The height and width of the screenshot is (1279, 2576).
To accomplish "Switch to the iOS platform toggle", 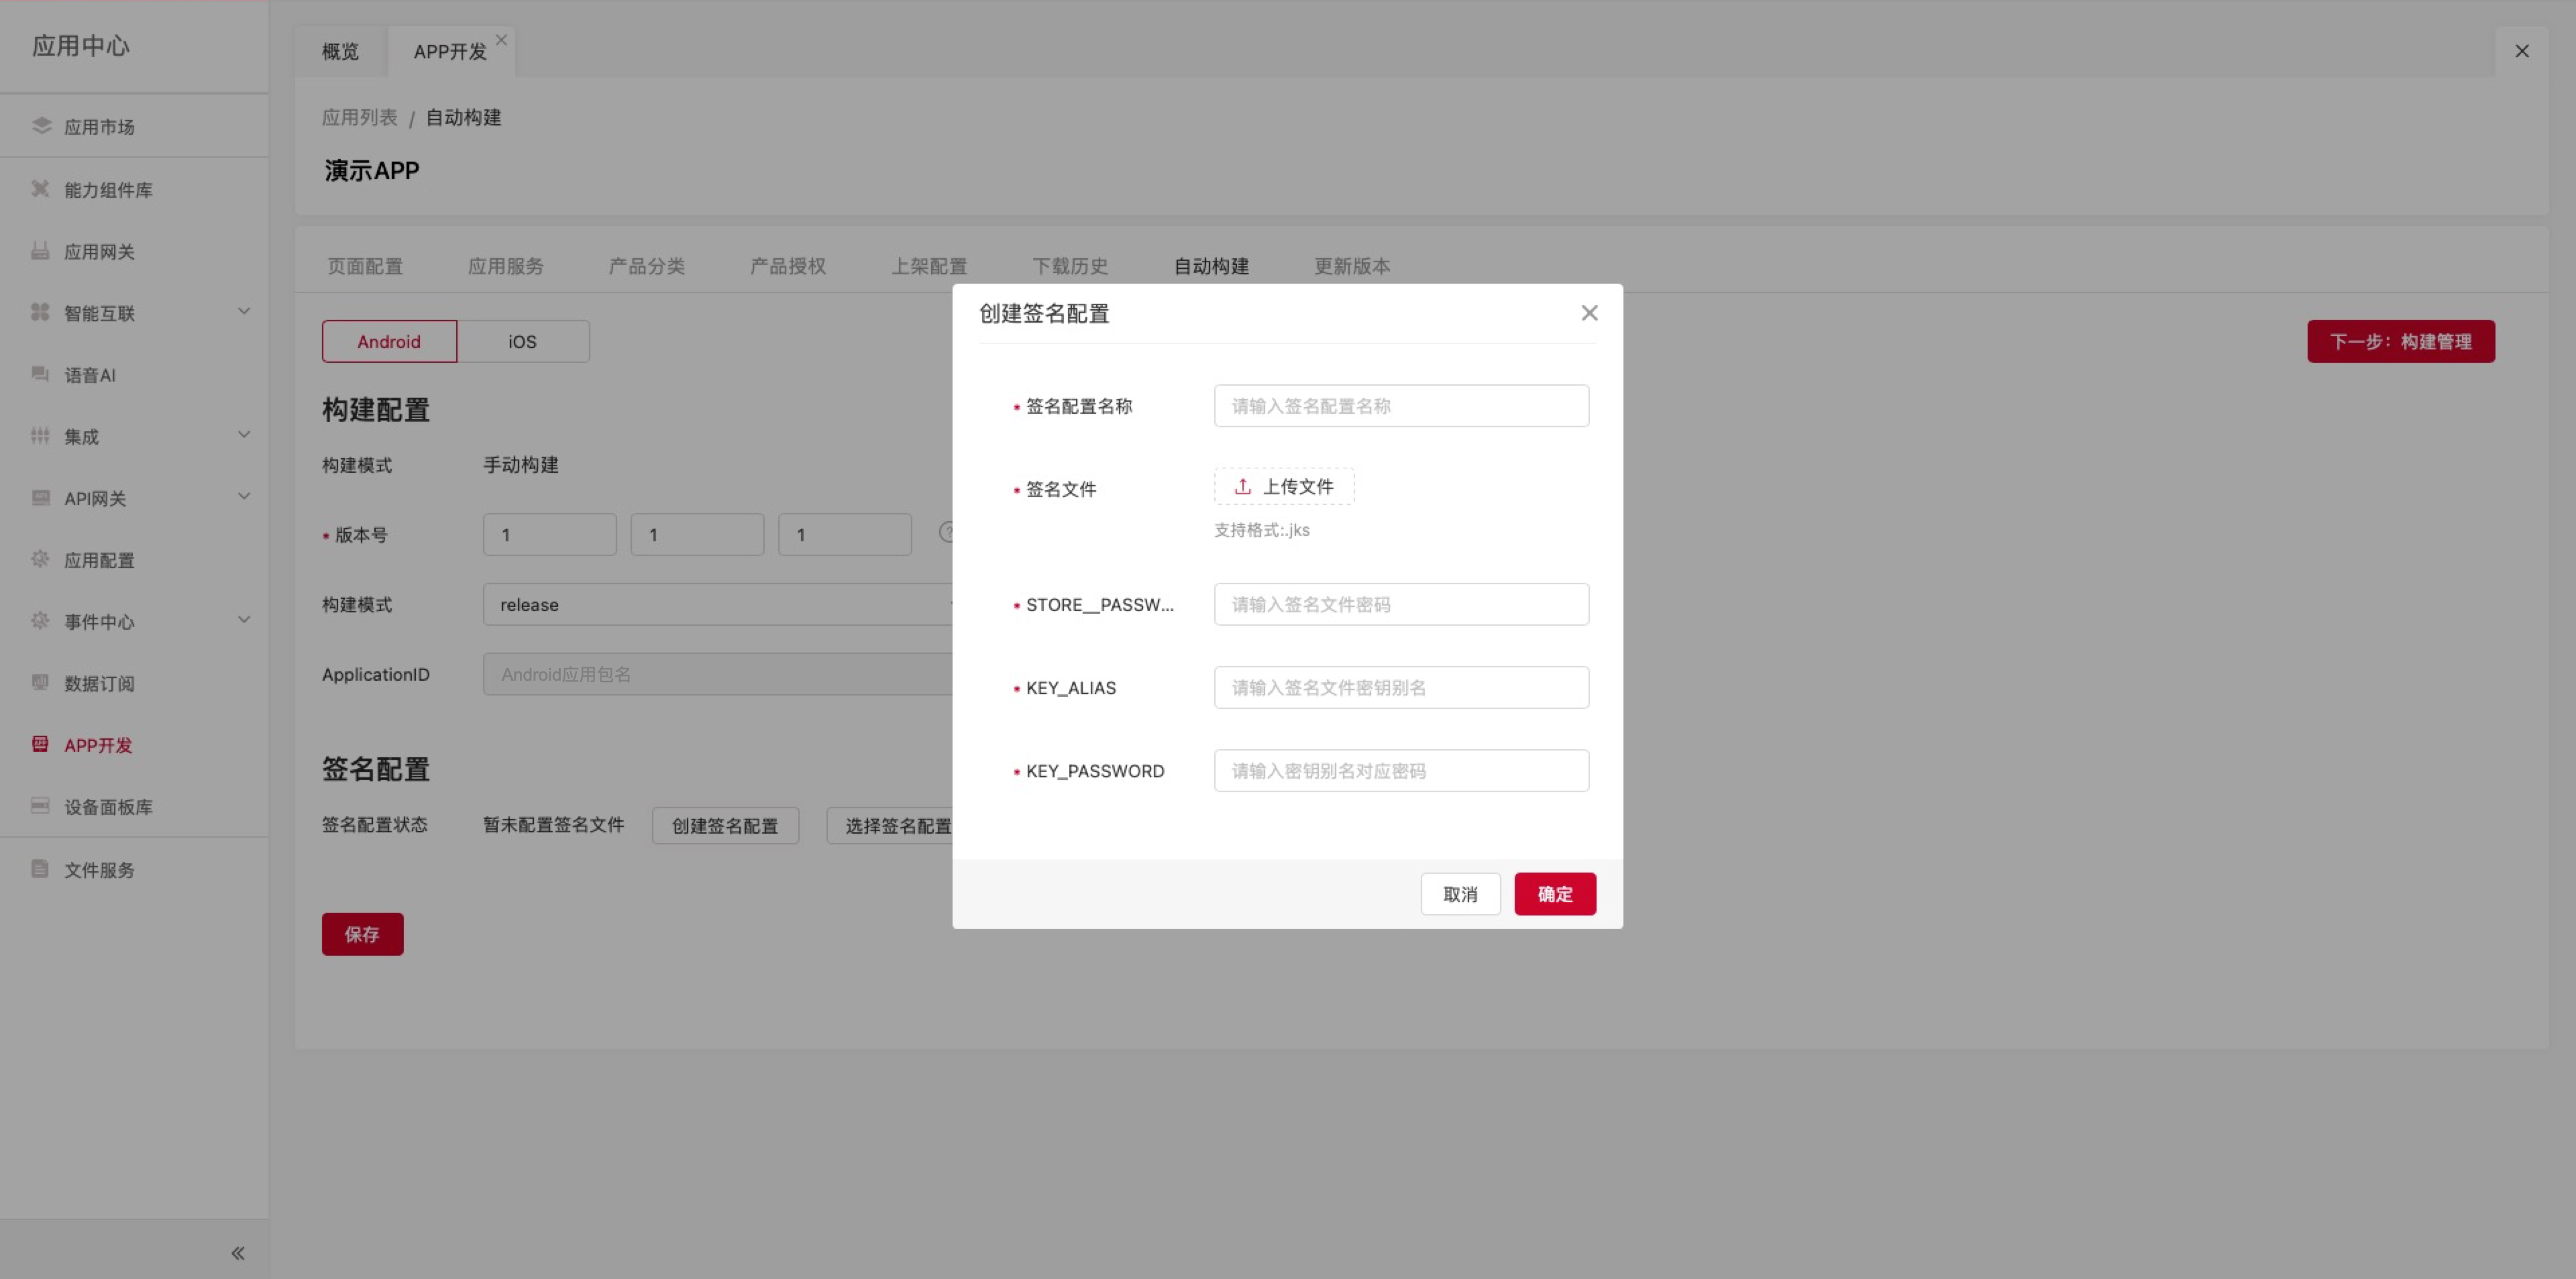I will tap(522, 342).
